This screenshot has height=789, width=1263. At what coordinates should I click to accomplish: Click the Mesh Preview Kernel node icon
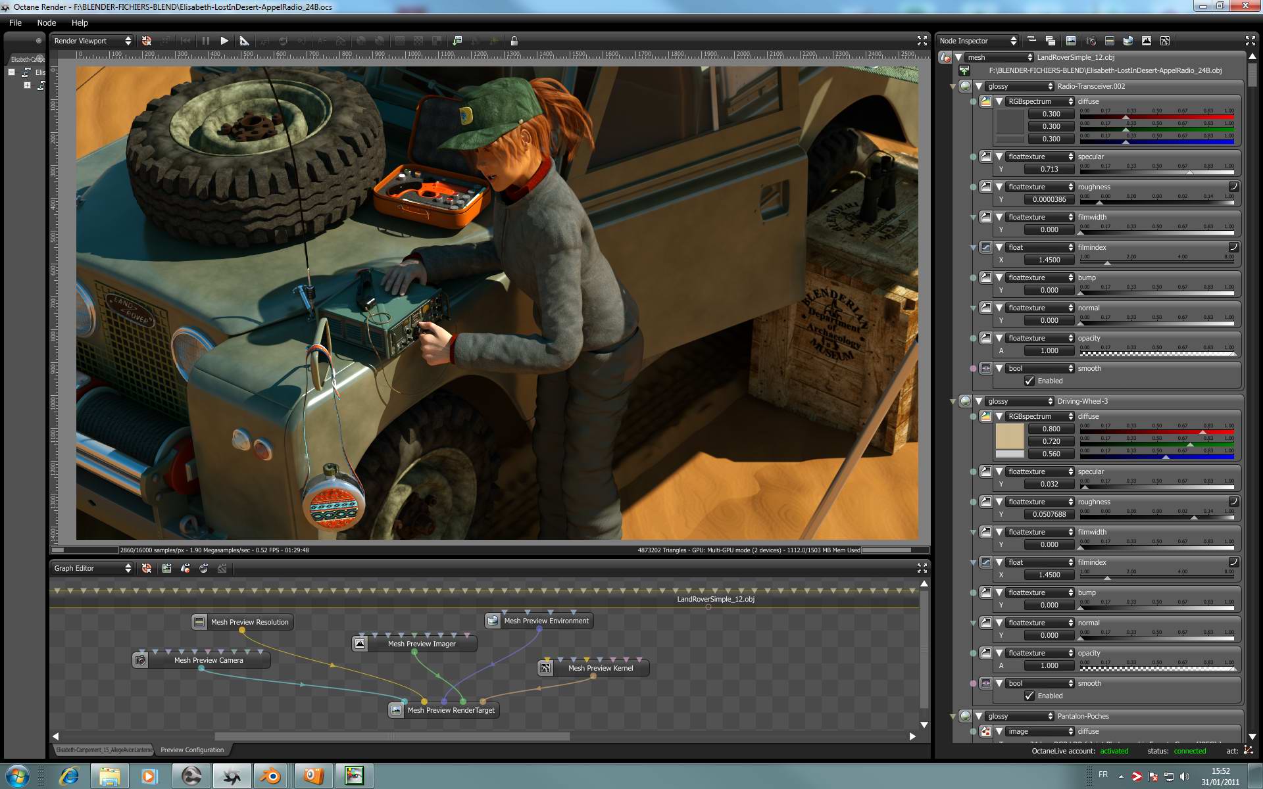pos(545,668)
